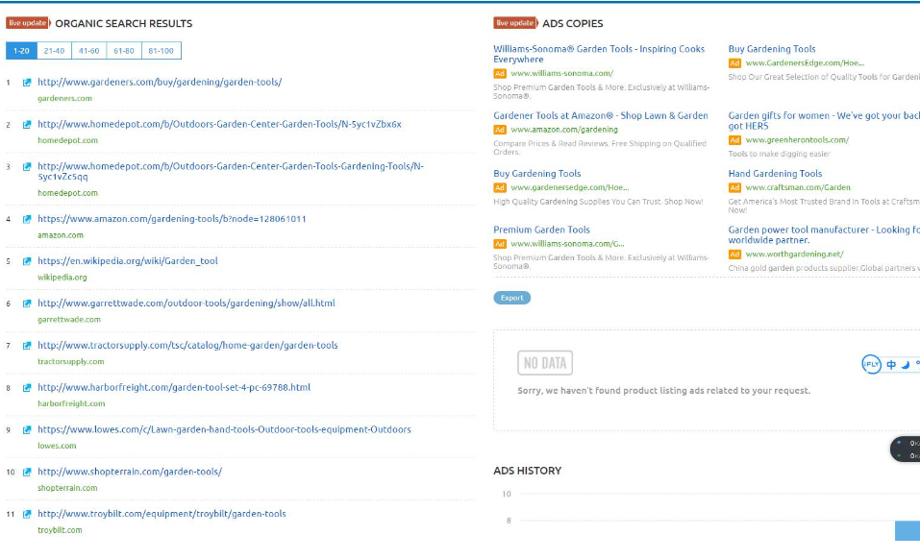Click troybilt.com domain text
Image resolution: width=920 pixels, height=559 pixels.
pyautogui.click(x=60, y=530)
